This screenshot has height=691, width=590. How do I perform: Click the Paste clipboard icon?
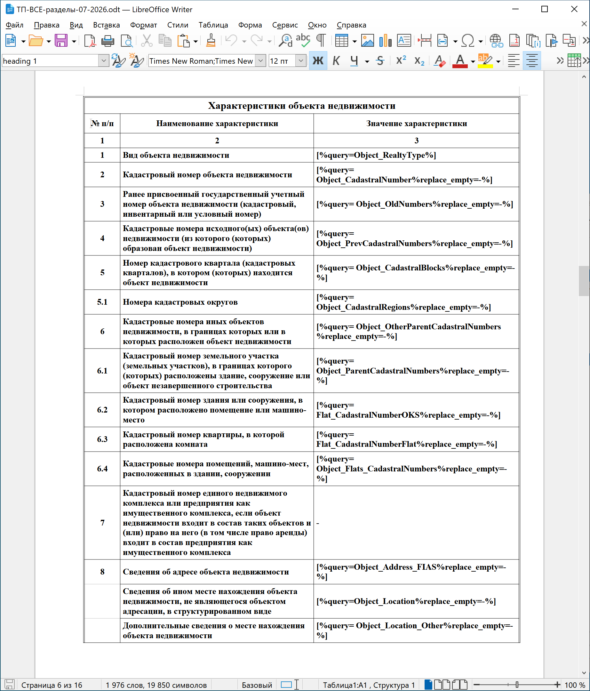pos(183,41)
